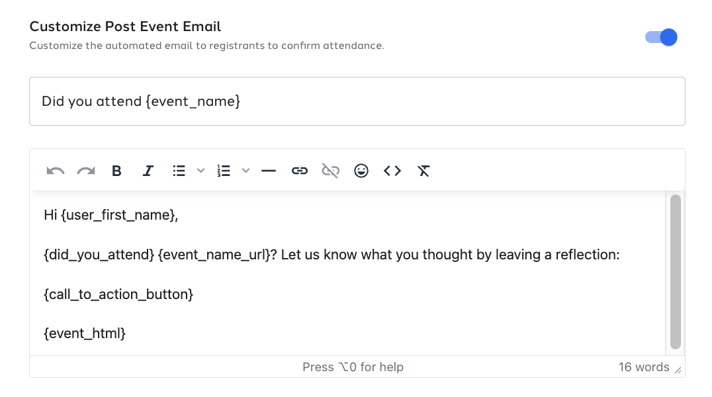Viewport: 712px width, 397px height.
Task: Insert a bullet list
Action: pyautogui.click(x=179, y=171)
